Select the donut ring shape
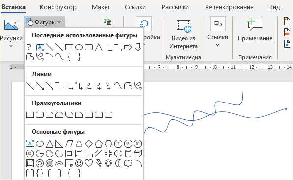The height and width of the screenshot is (180, 293). click(x=40, y=163)
